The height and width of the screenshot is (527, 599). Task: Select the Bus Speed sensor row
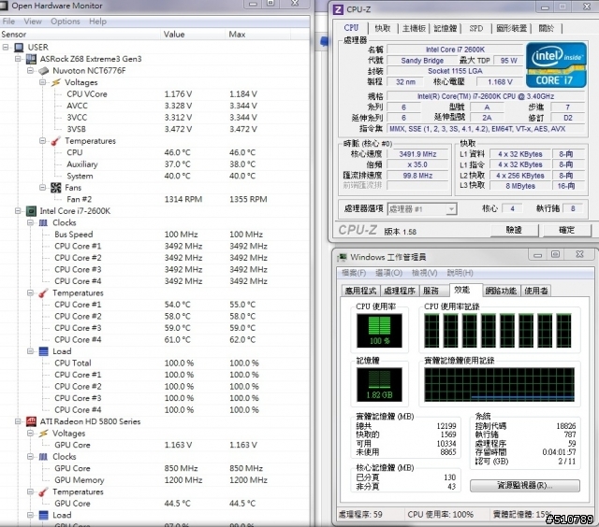pyautogui.click(x=154, y=235)
